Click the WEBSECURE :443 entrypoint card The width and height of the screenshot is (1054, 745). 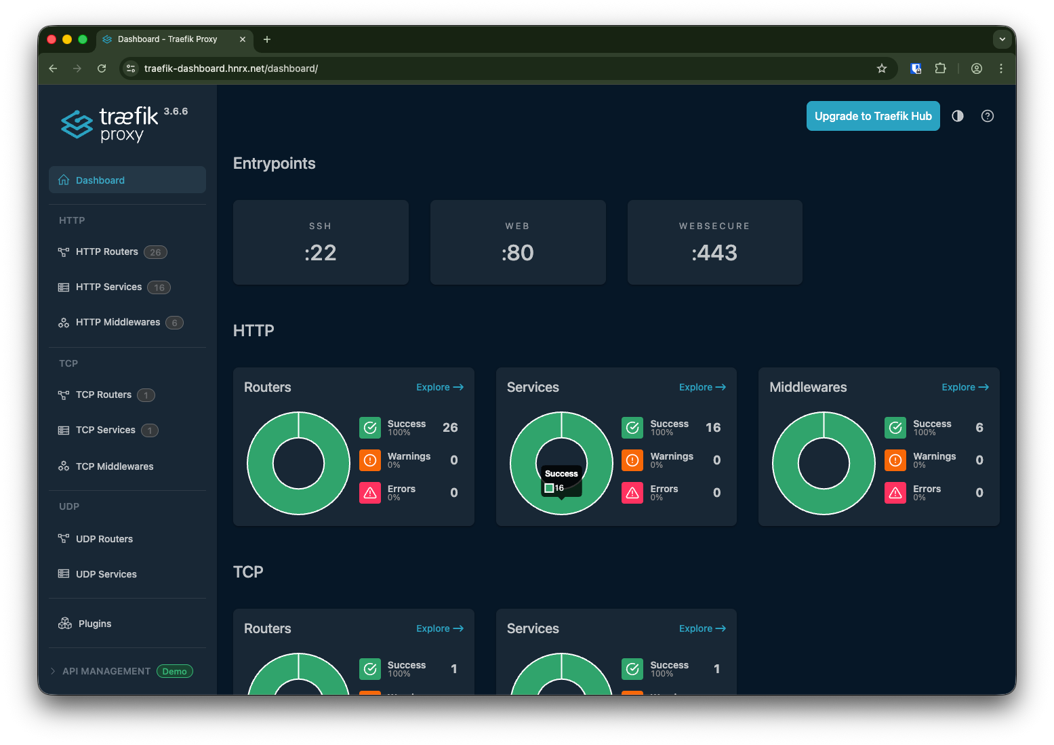(x=714, y=242)
